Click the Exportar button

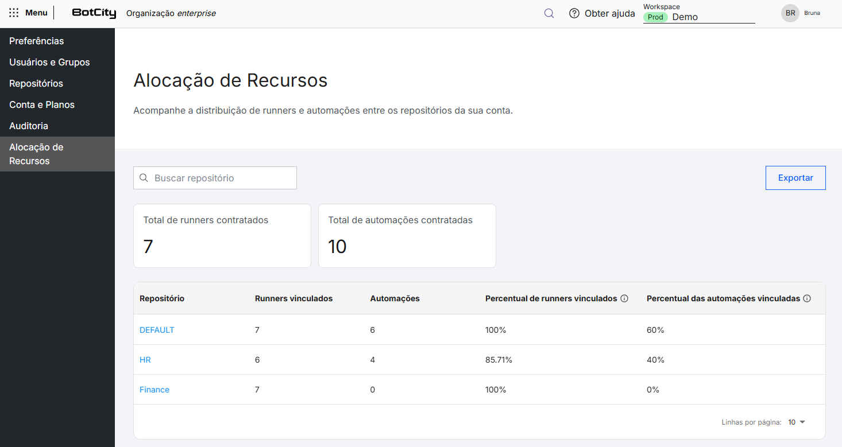pyautogui.click(x=795, y=178)
